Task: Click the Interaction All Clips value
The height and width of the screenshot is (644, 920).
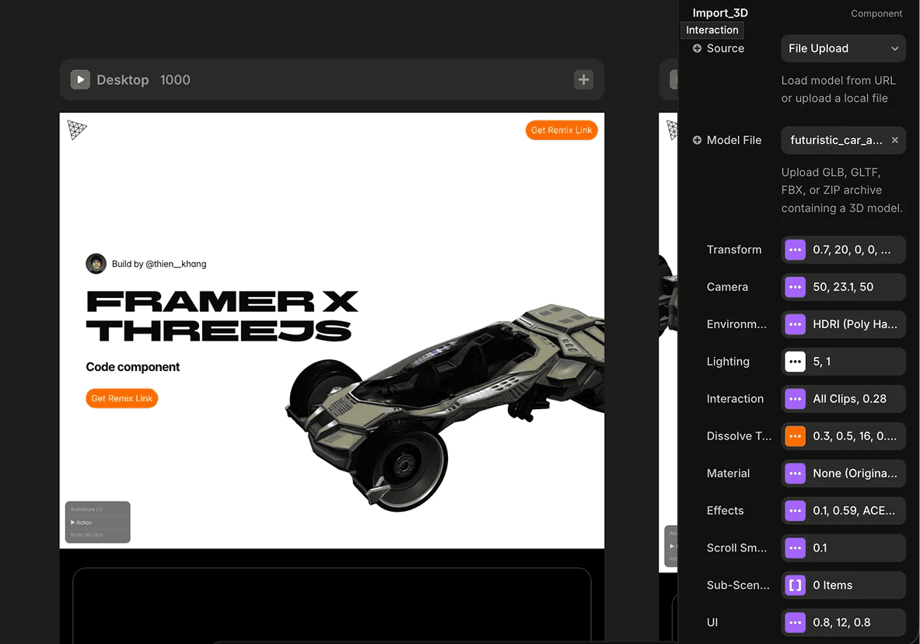Action: tap(849, 399)
